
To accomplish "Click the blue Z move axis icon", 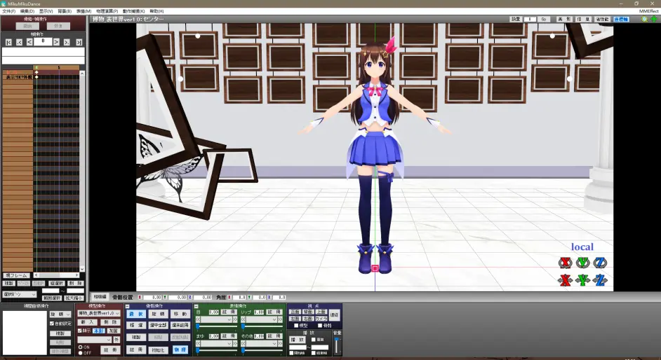I will (600, 279).
